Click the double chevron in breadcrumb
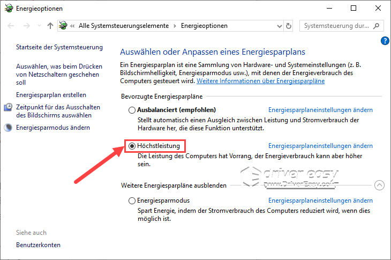The width and height of the screenshot is (391, 260). (72, 26)
